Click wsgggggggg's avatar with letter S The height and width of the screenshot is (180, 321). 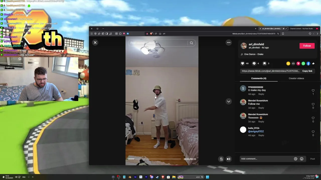tap(243, 88)
